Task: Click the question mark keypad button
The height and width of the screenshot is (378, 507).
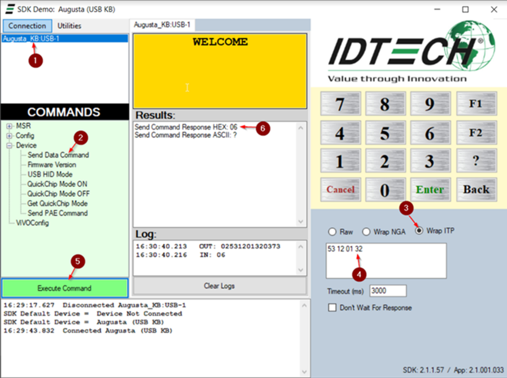Action: coord(476,161)
